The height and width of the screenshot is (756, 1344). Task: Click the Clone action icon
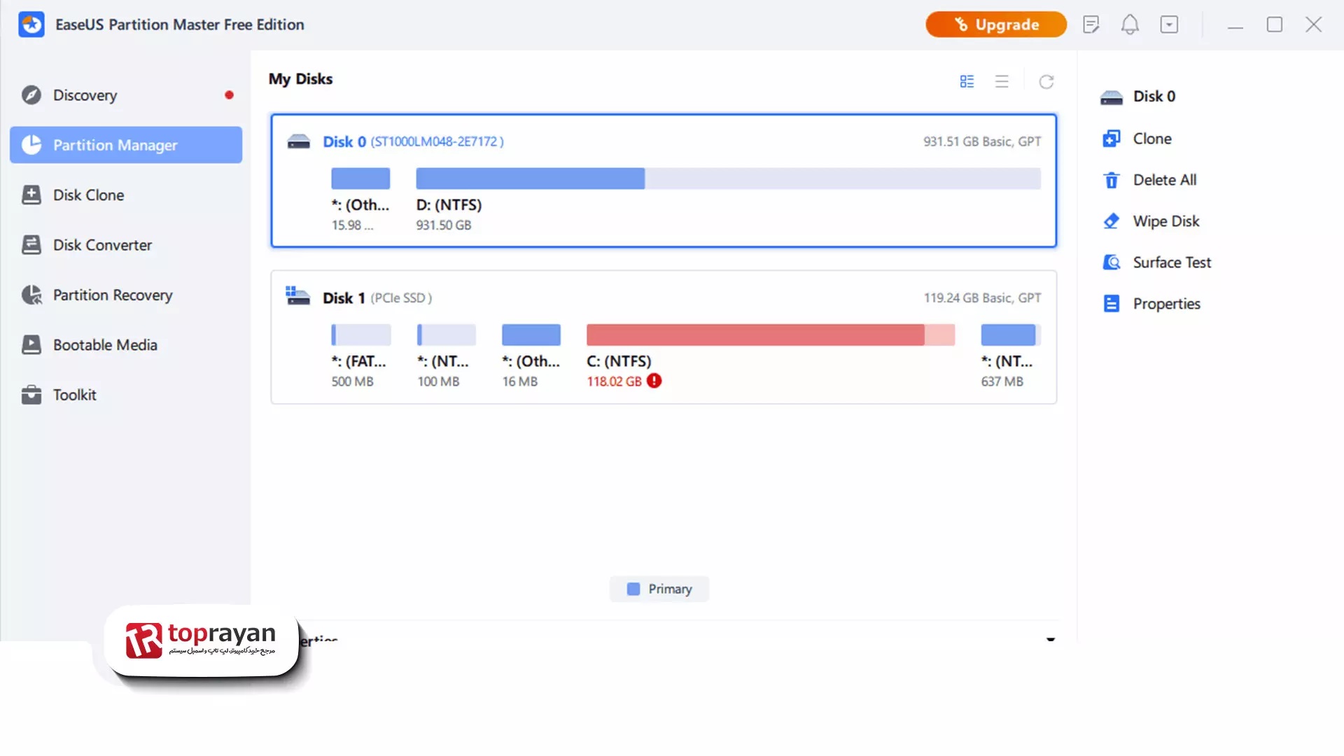(1112, 139)
